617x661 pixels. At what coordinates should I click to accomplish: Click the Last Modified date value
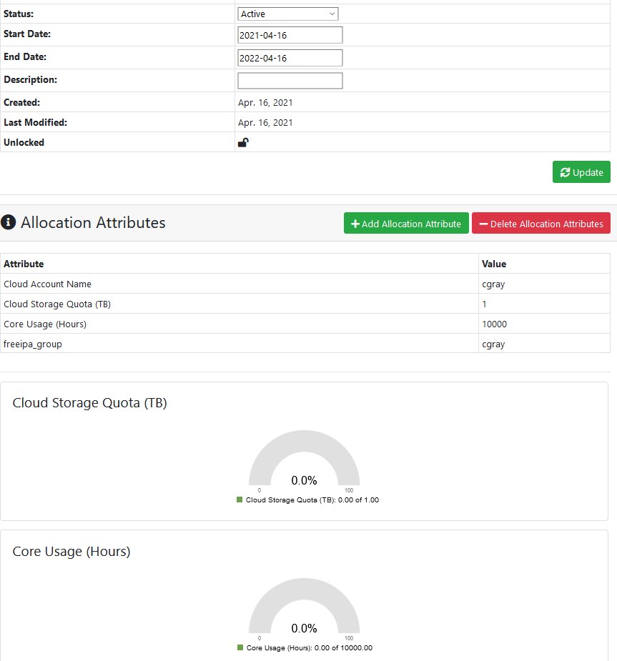(x=265, y=123)
